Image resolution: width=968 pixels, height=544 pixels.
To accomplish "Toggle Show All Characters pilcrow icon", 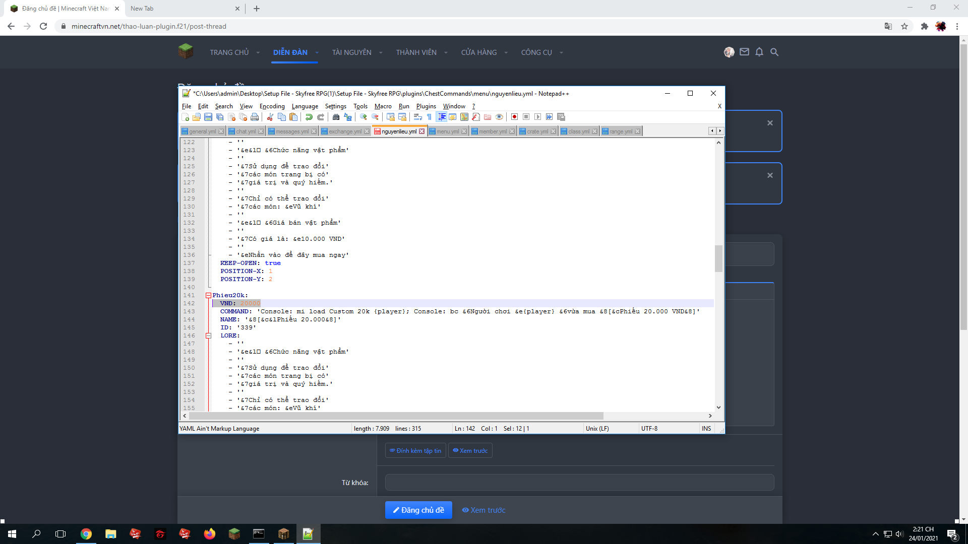I will (430, 117).
